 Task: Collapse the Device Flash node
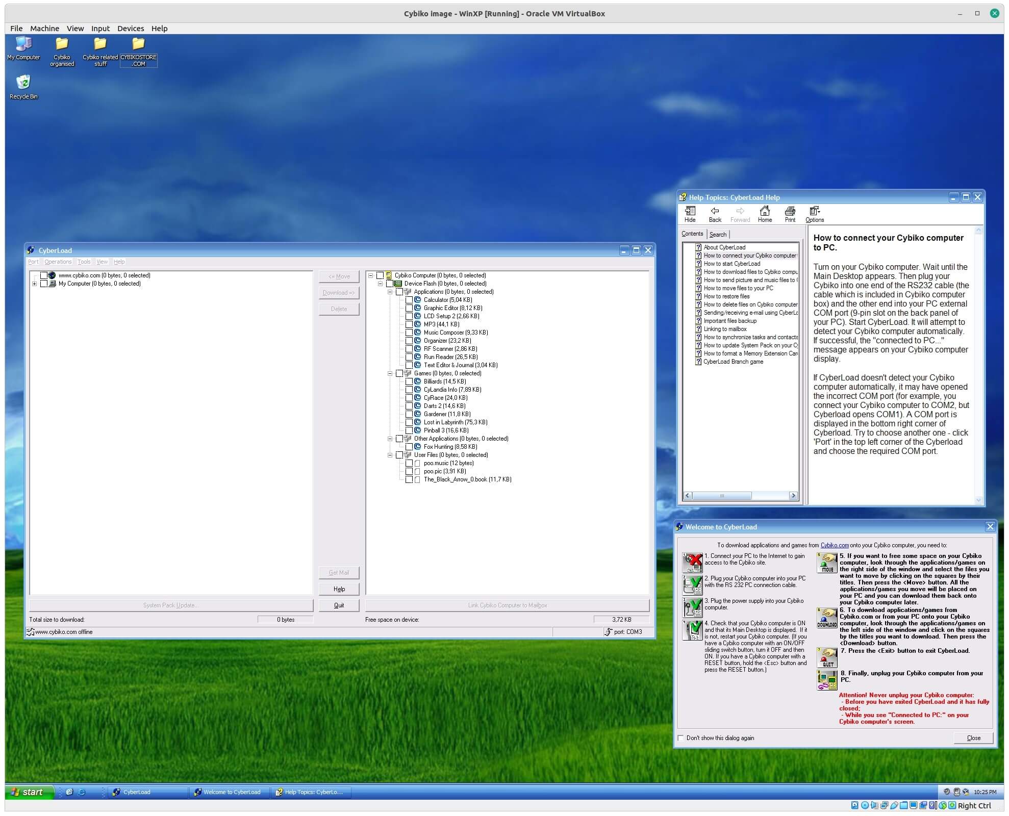pos(381,284)
